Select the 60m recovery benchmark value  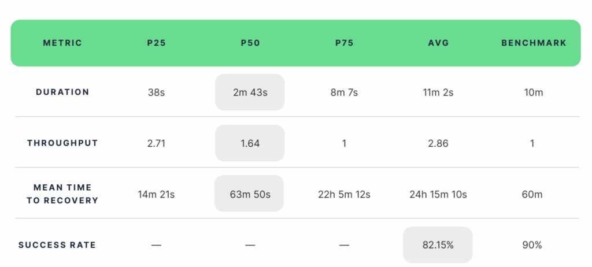pyautogui.click(x=532, y=195)
